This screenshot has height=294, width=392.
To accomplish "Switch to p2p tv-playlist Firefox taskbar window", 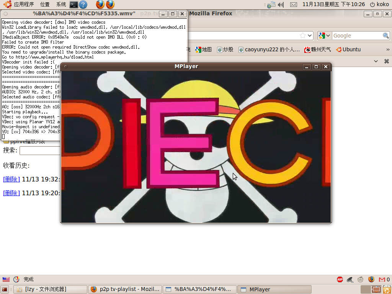I will [x=125, y=289].
